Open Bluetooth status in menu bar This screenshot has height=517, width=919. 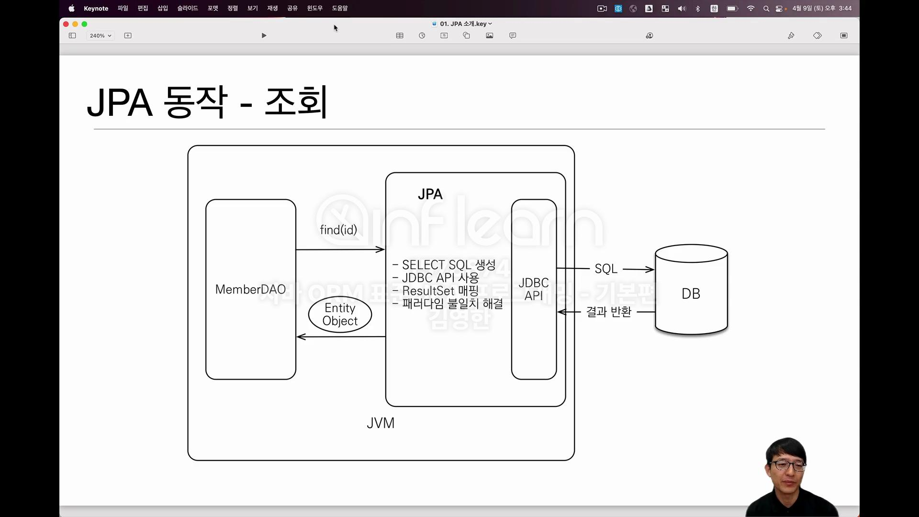tap(698, 8)
